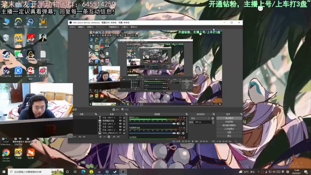This screenshot has height=175, width=311.
Task: Open Microsoft Edge from the taskbar
Action: [x=83, y=172]
